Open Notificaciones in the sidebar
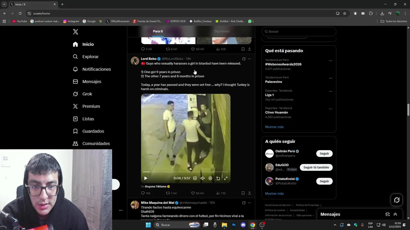Screen dimensions: 410x230 pyautogui.click(x=92, y=69)
